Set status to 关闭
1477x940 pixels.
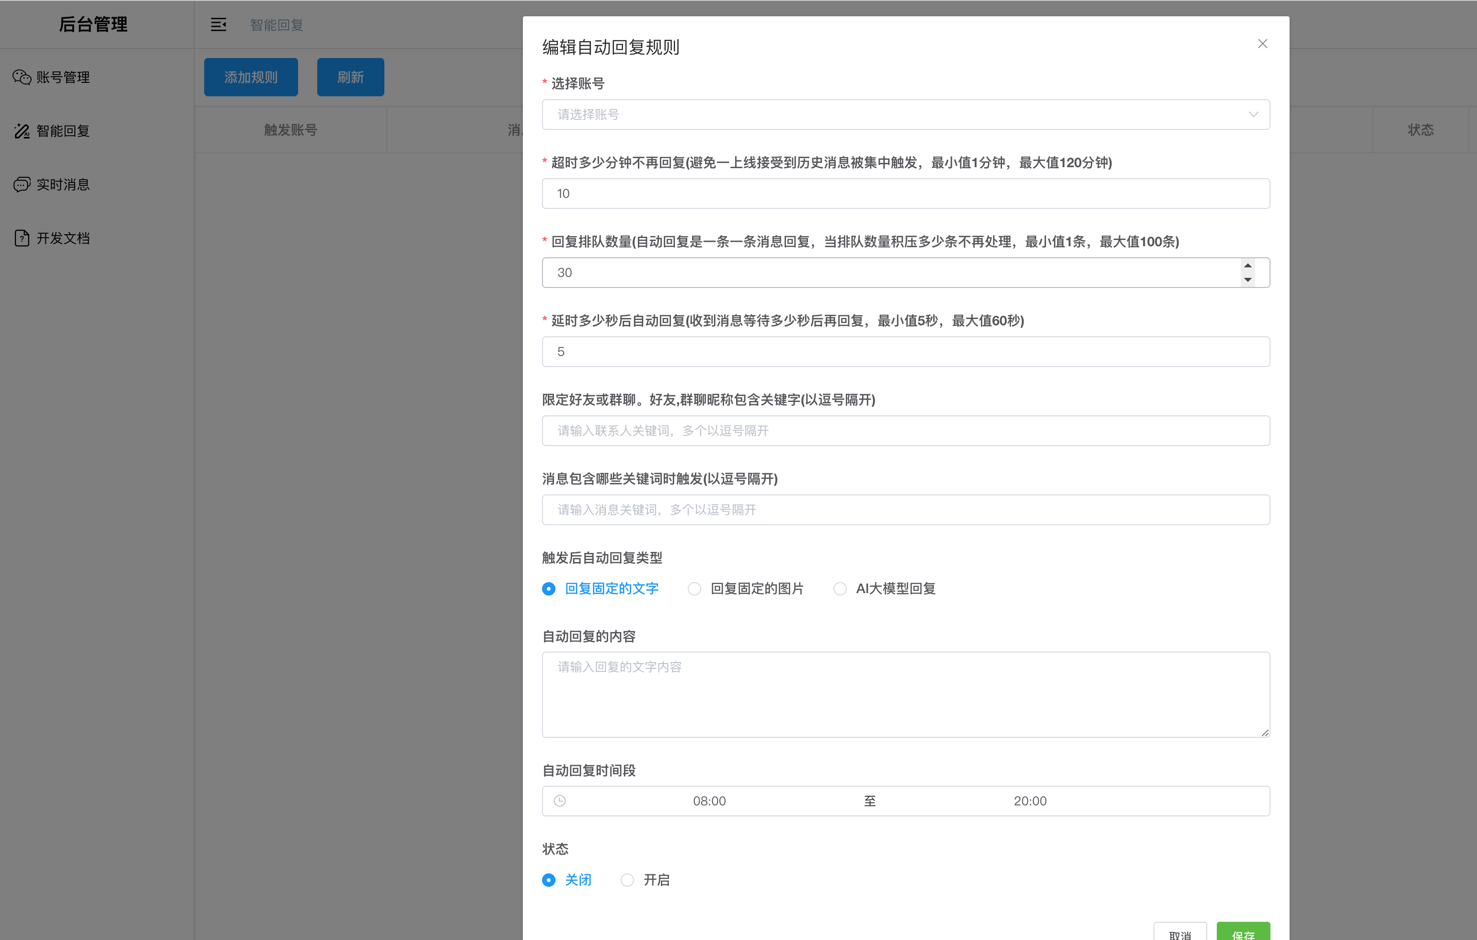point(567,880)
